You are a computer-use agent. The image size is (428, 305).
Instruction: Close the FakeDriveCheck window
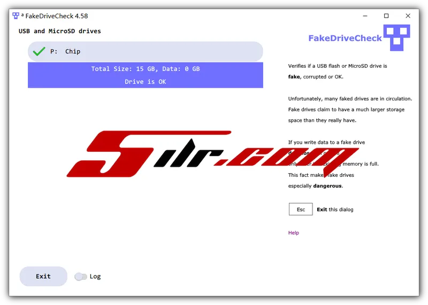(408, 16)
